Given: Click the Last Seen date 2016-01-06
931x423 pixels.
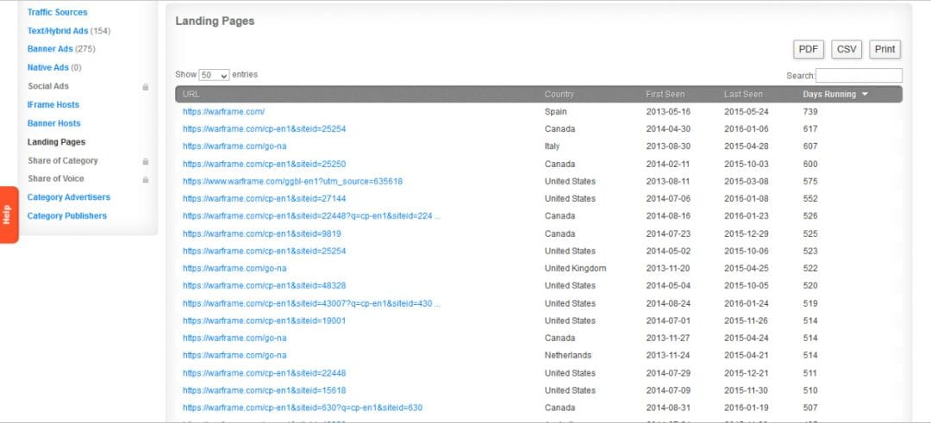Looking at the screenshot, I should 747,128.
